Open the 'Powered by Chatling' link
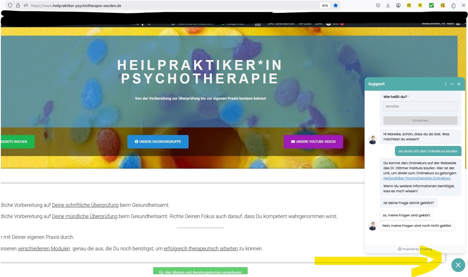The width and height of the screenshot is (468, 277). pyautogui.click(x=415, y=249)
